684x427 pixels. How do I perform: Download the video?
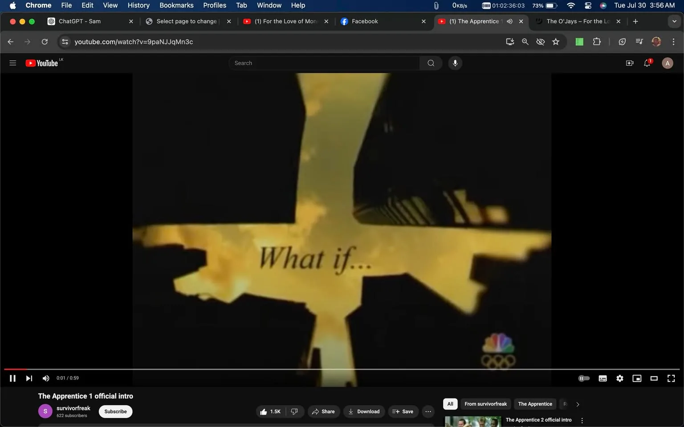[364, 411]
